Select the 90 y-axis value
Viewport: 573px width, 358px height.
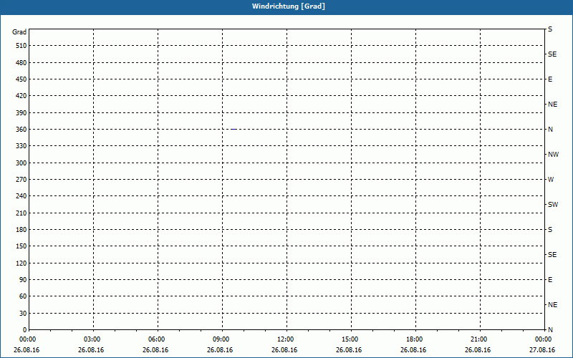click(23, 280)
